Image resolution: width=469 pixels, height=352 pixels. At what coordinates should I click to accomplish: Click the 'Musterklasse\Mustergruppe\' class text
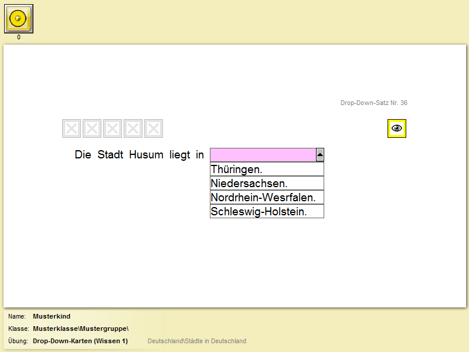pyautogui.click(x=80, y=329)
